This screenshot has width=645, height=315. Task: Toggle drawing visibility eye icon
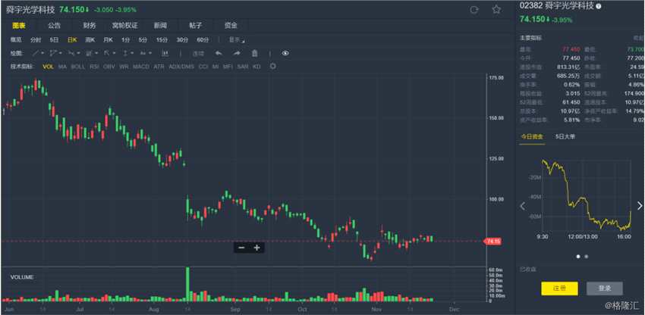click(x=285, y=53)
